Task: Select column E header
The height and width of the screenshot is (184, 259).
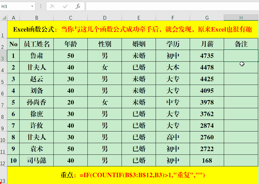Action: [139, 18]
